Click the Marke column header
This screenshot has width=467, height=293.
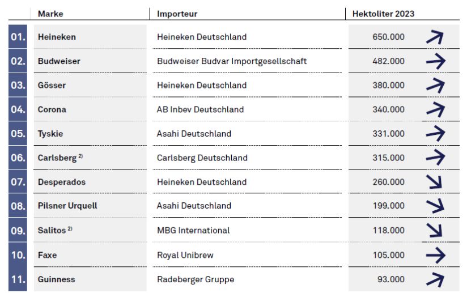50,14
